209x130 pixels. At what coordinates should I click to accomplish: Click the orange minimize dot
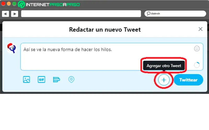tap(9, 4)
